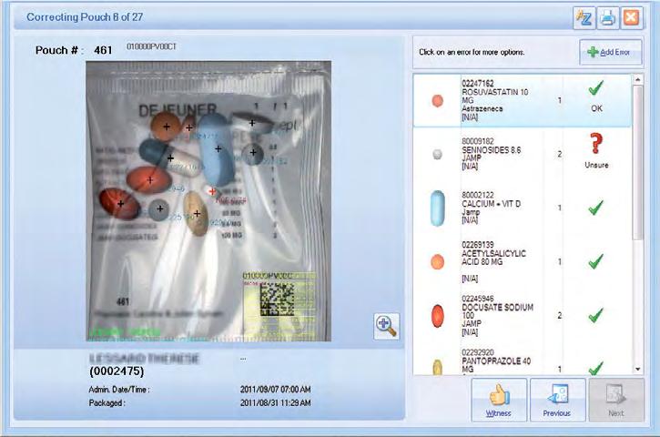Click the CALCIUM + VIT D Jamp text
Screen dimensions: 660x437
click(492, 208)
